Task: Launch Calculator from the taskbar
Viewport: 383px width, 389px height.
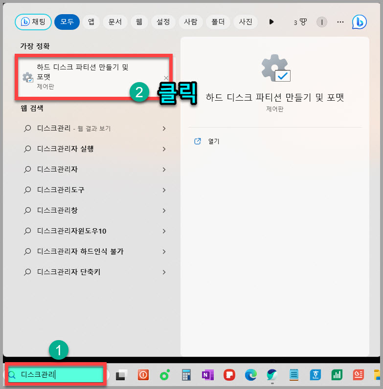Action: tap(186, 375)
